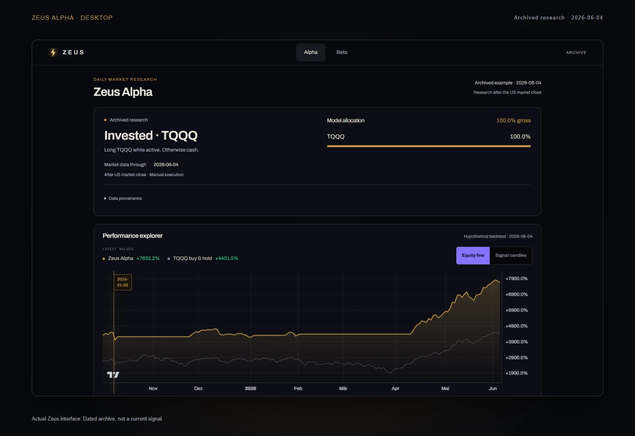Click the gold equity line peak near Jun

tap(495, 281)
